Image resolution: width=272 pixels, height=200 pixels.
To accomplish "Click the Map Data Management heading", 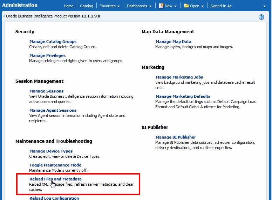I will (x=168, y=32).
